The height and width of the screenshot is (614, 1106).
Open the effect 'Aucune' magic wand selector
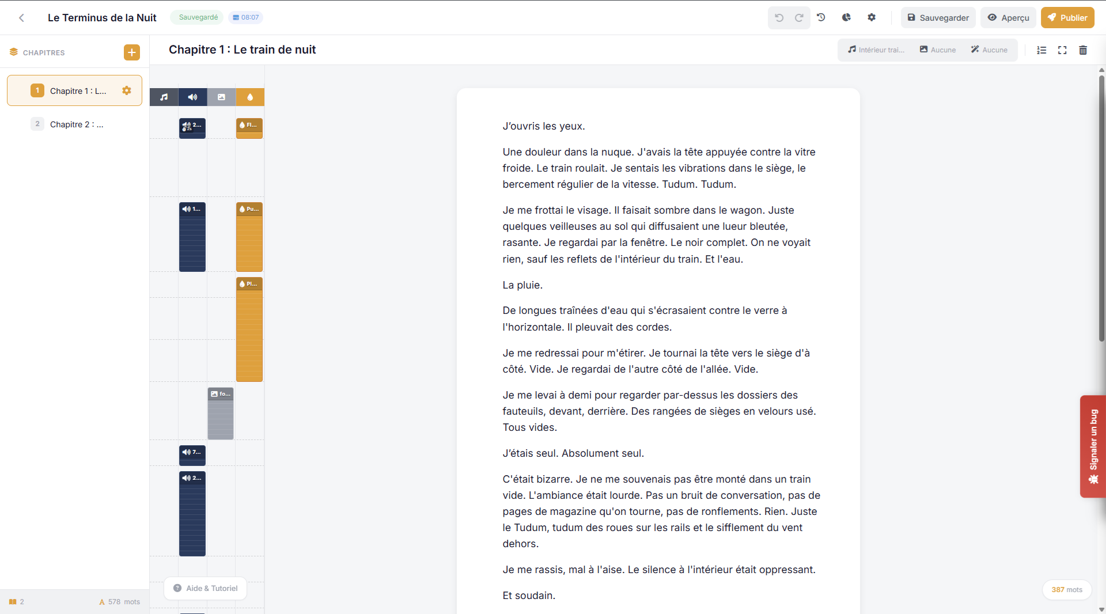989,50
